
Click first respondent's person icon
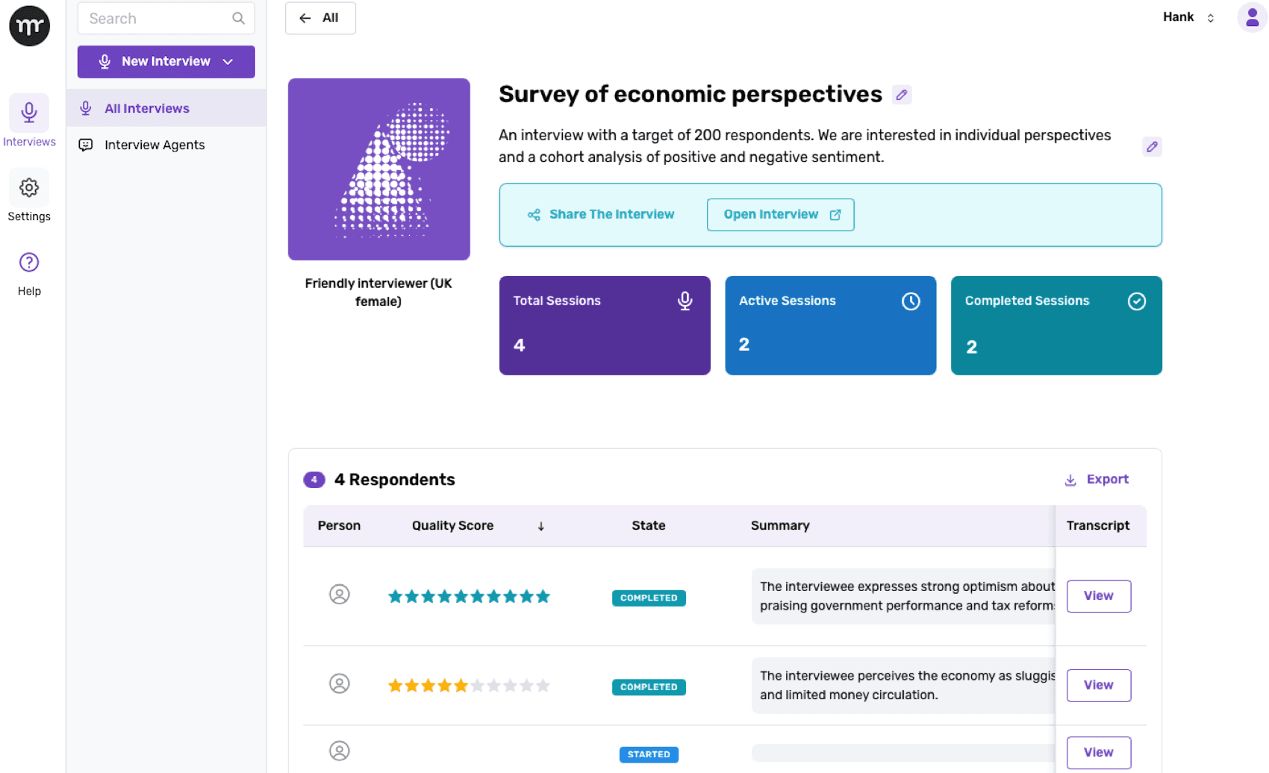[x=340, y=595]
